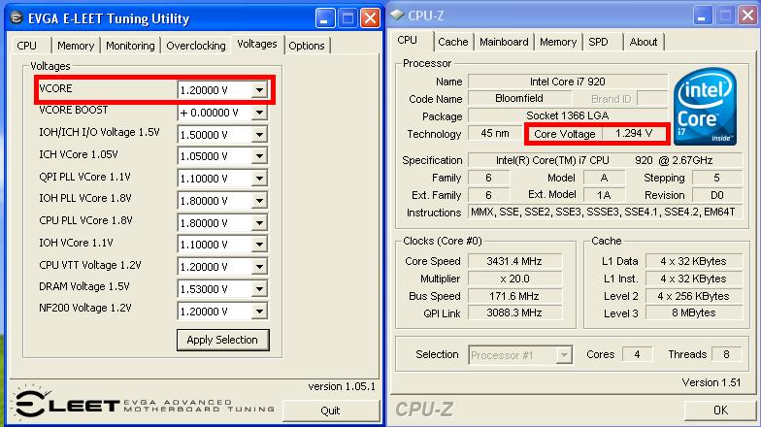Viewport: 761px width, 427px height.
Task: Open NF200 Voltage 1.2V dropdown
Action: (260, 311)
